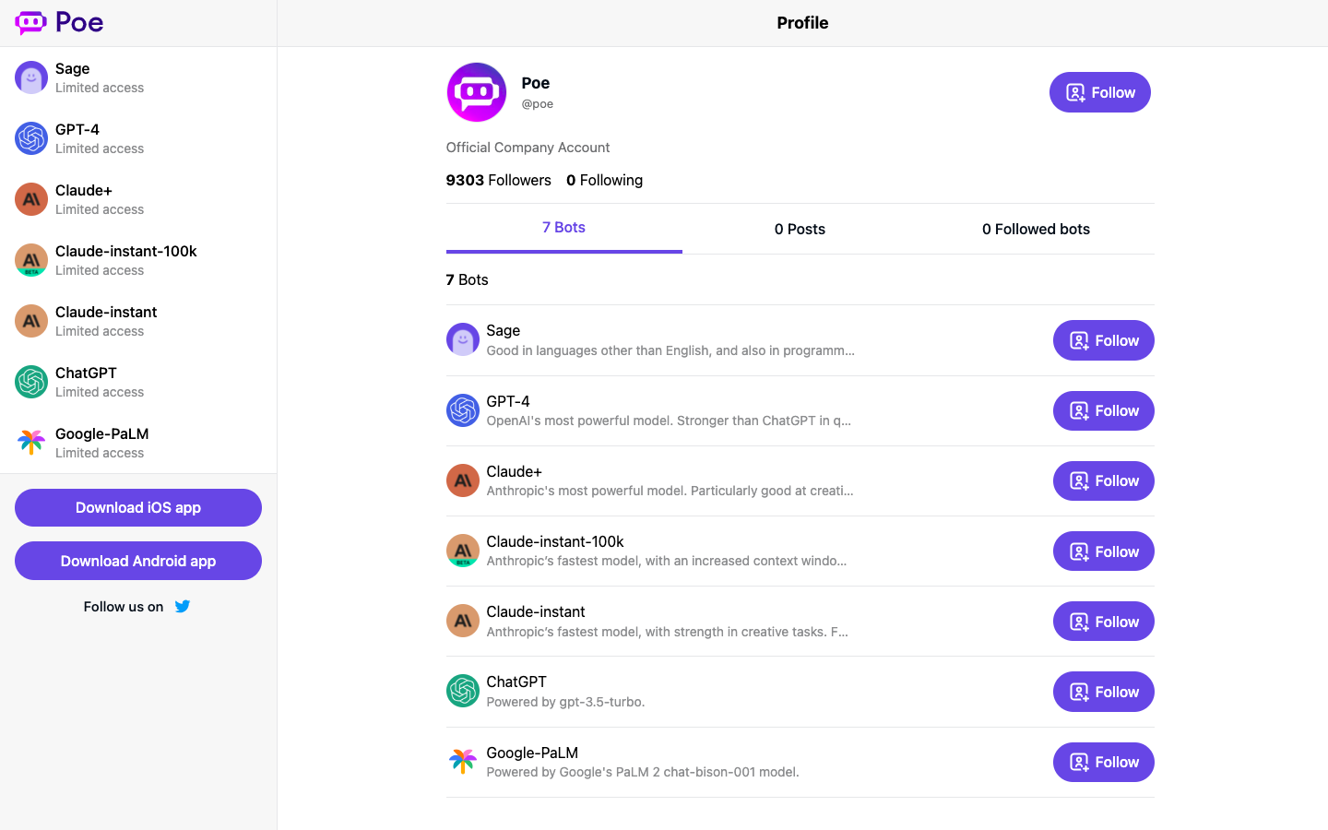Click Claude-instant-100k icon in the bots list
The image size is (1328, 830).
click(463, 551)
